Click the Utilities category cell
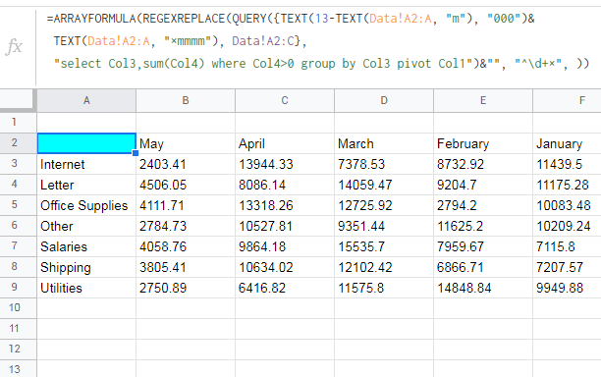This screenshot has height=377, width=601. click(86, 288)
